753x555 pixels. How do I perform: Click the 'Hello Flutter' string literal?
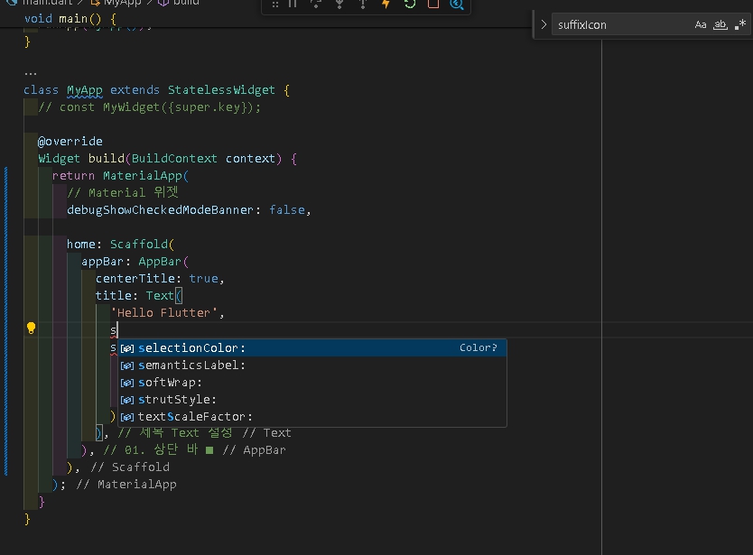click(163, 313)
